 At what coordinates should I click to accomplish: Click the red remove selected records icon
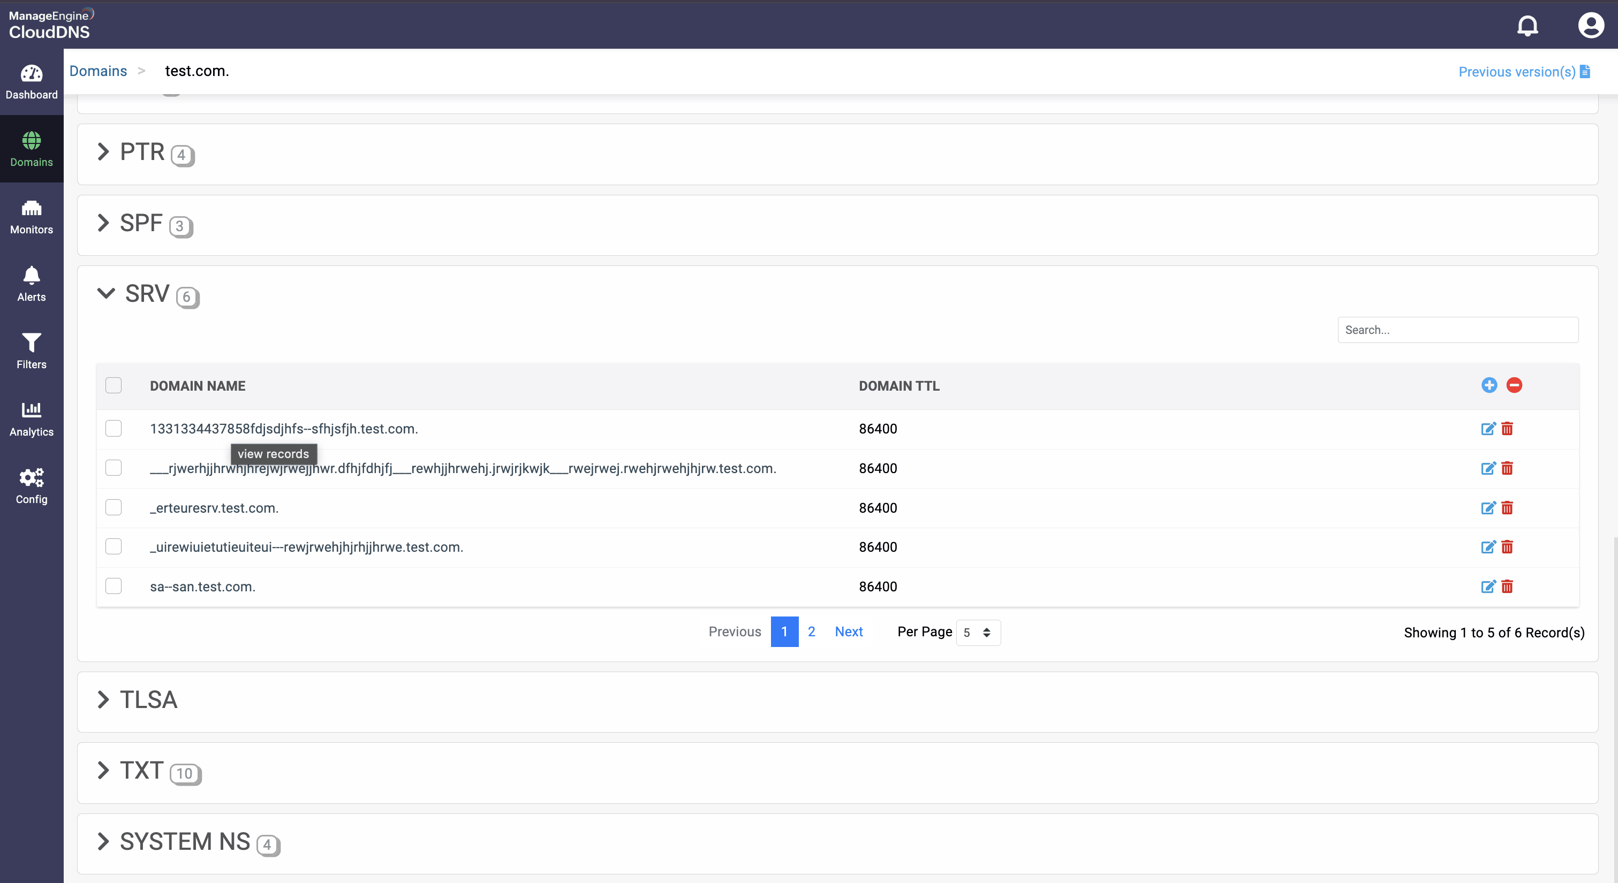pyautogui.click(x=1514, y=385)
